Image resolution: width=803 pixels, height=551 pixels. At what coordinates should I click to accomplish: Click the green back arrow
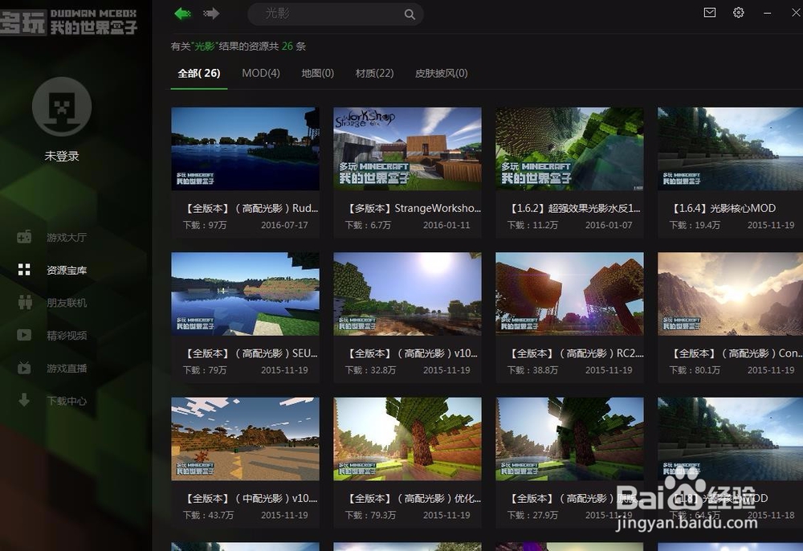coord(182,14)
